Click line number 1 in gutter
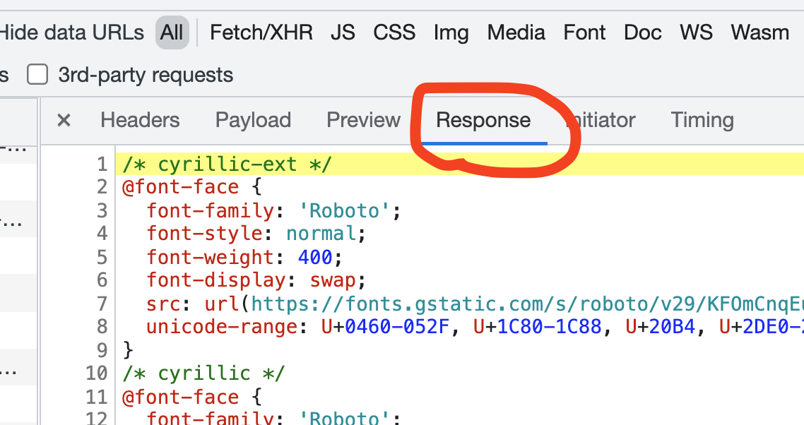This screenshot has width=804, height=425. pyautogui.click(x=102, y=164)
